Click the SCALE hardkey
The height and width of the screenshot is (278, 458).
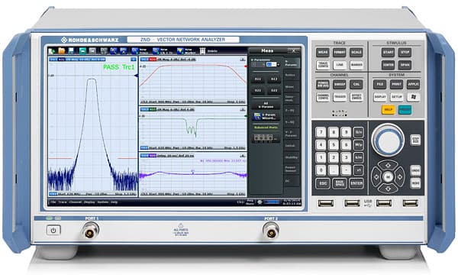coord(356,53)
